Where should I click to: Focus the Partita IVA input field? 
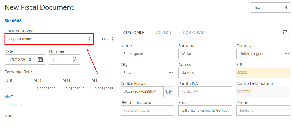tap(205, 92)
